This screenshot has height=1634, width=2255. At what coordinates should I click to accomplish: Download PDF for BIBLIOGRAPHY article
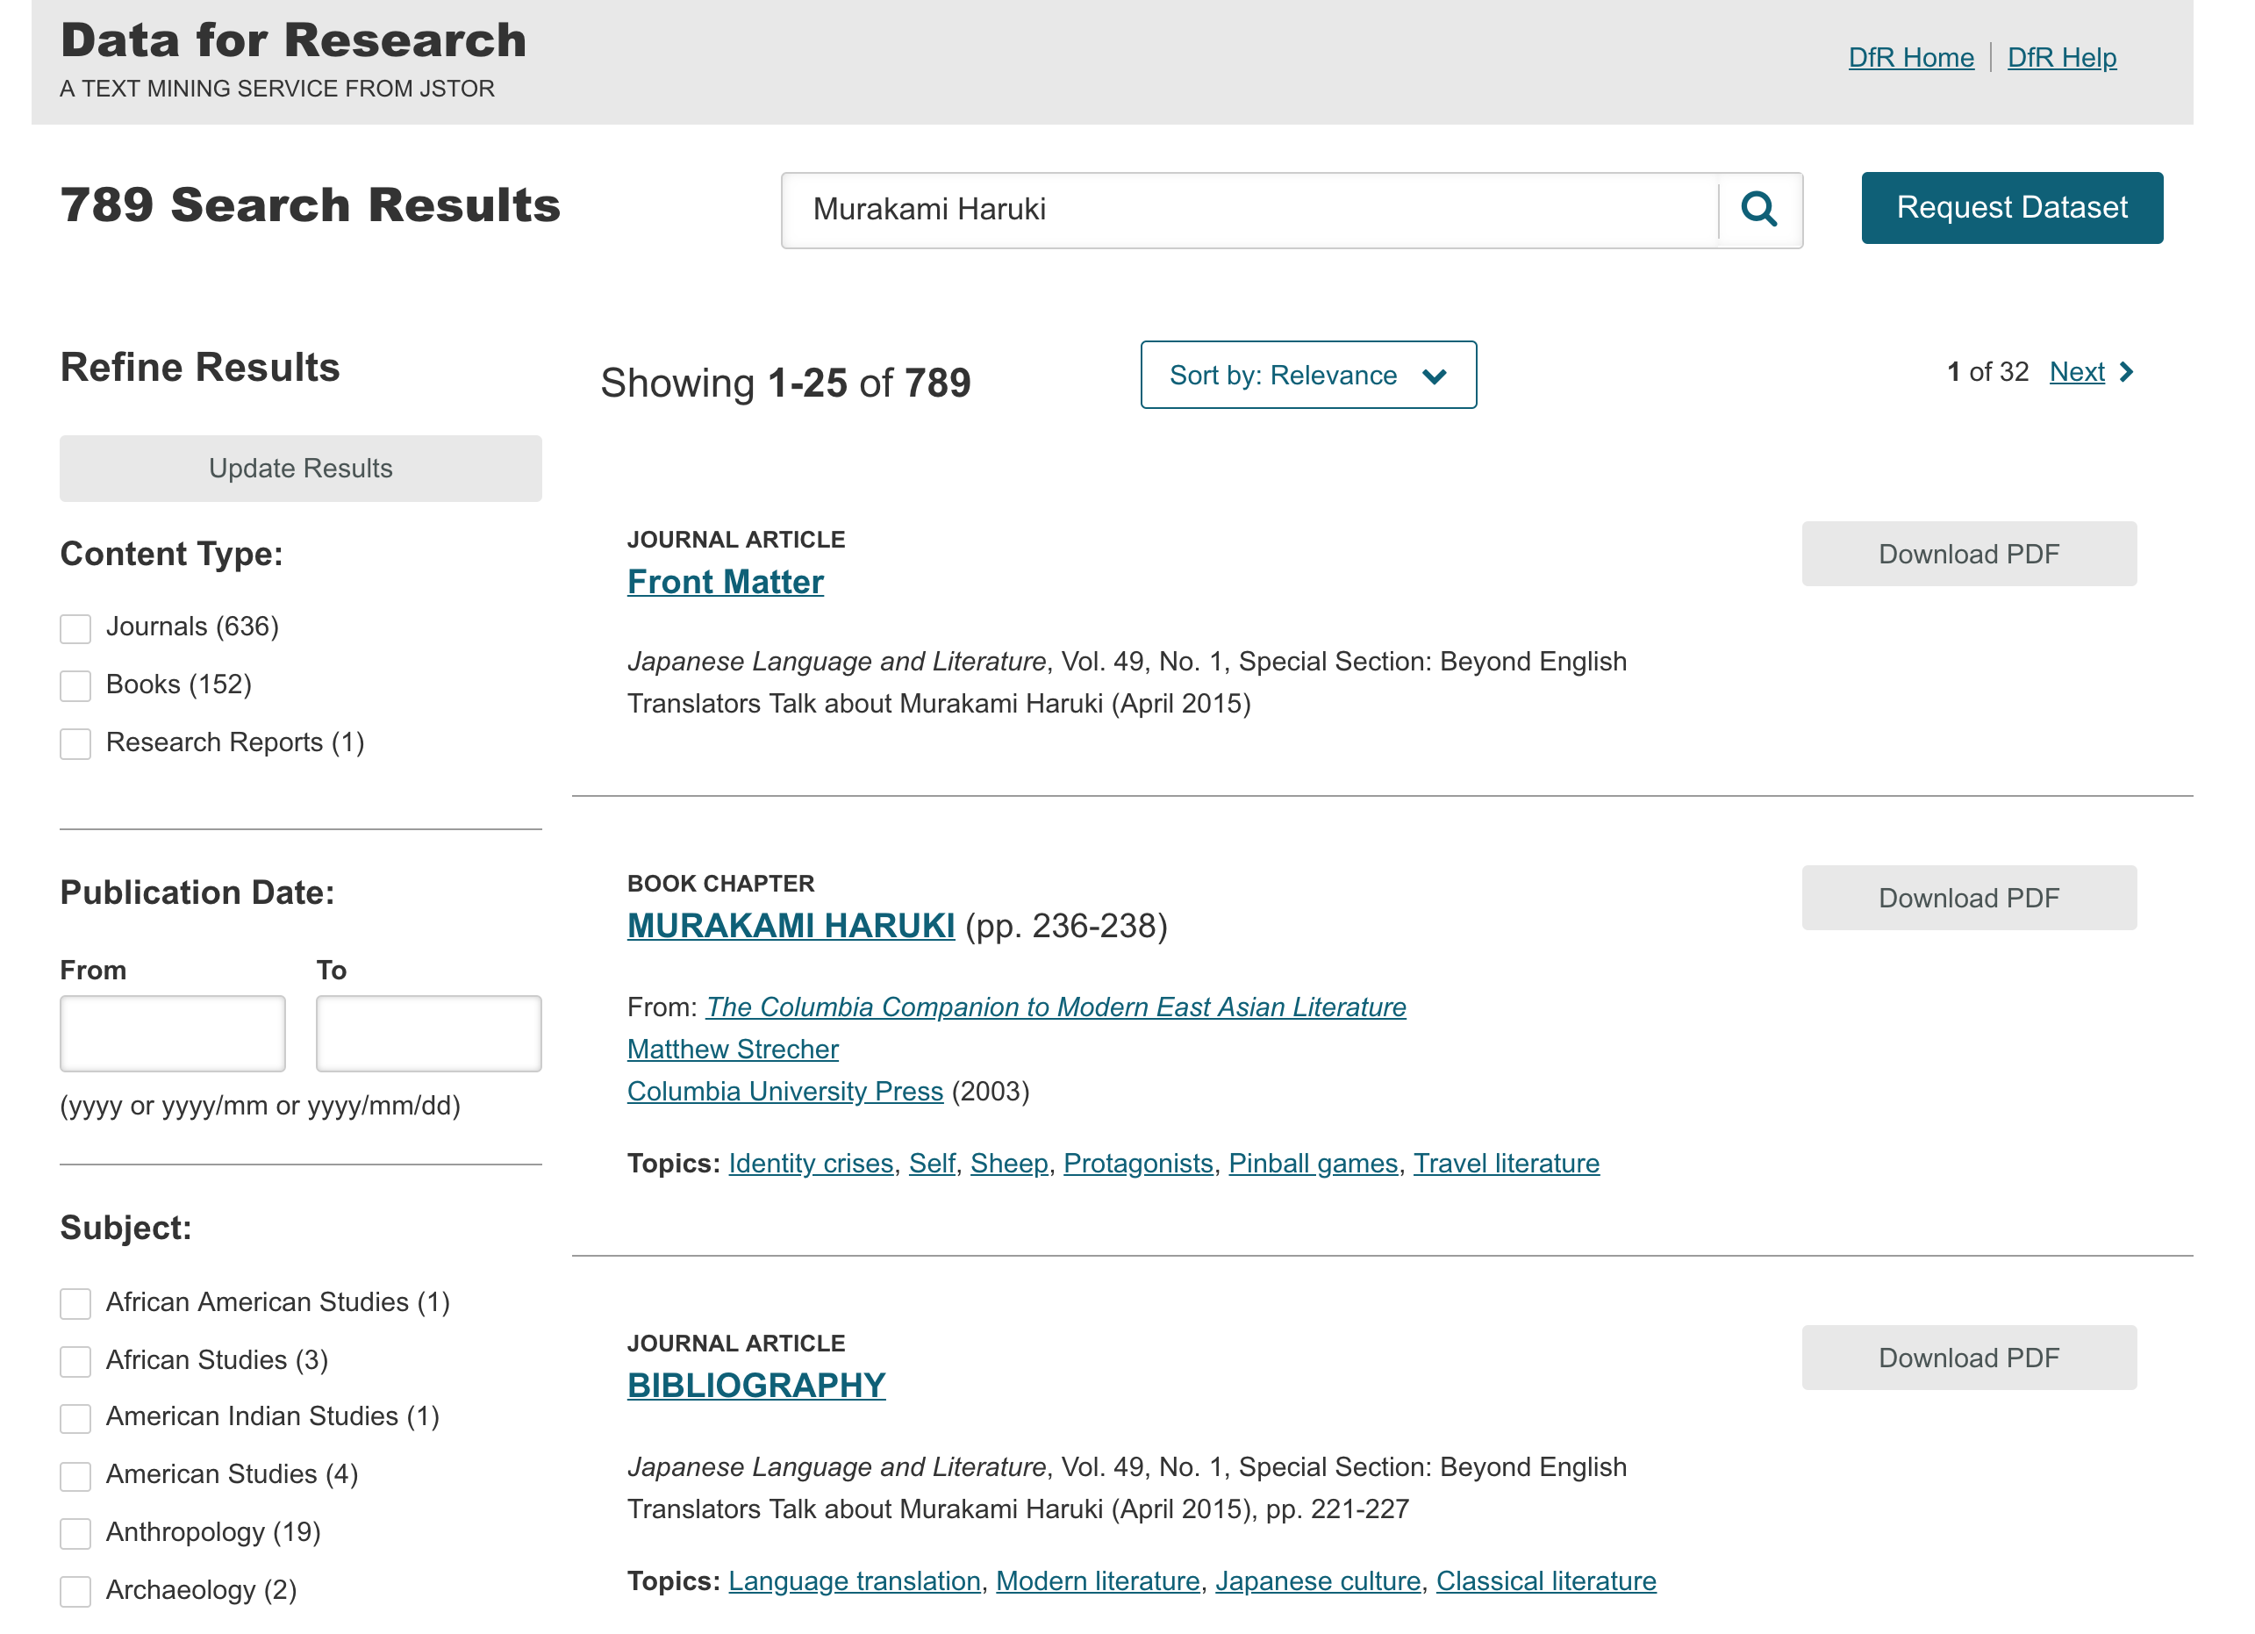pyautogui.click(x=1970, y=1358)
